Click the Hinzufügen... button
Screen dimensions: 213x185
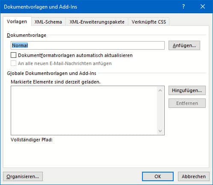tap(187, 90)
